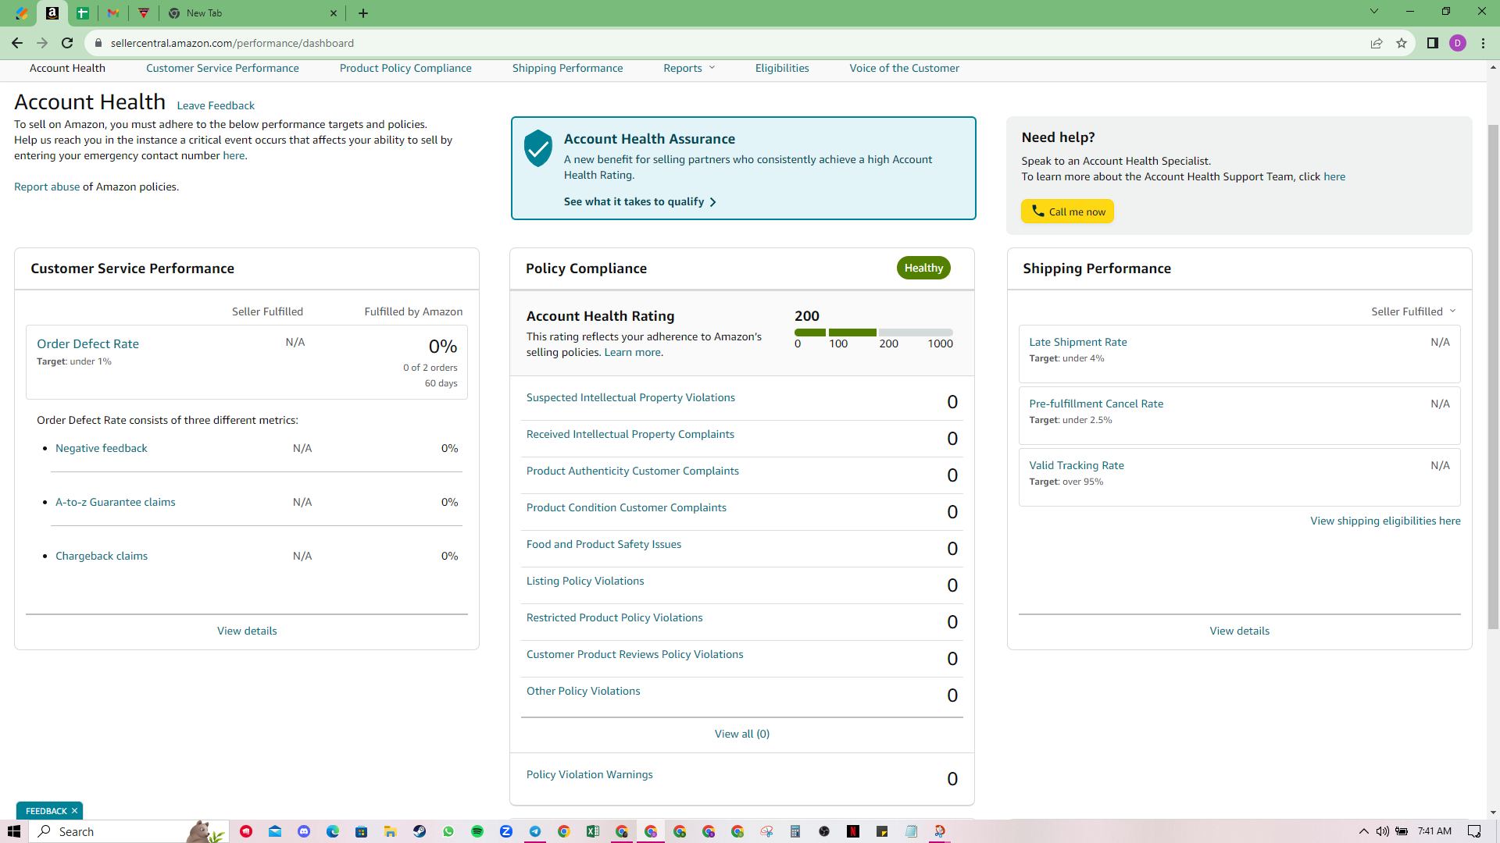Close the New Tab browser tab
Image resolution: width=1500 pixels, height=843 pixels.
334,13
